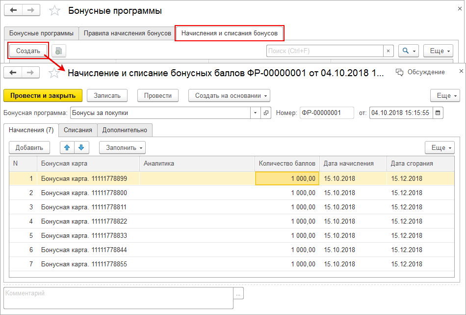Open the Дополнительно tab
This screenshot has width=466, height=315.
125,130
